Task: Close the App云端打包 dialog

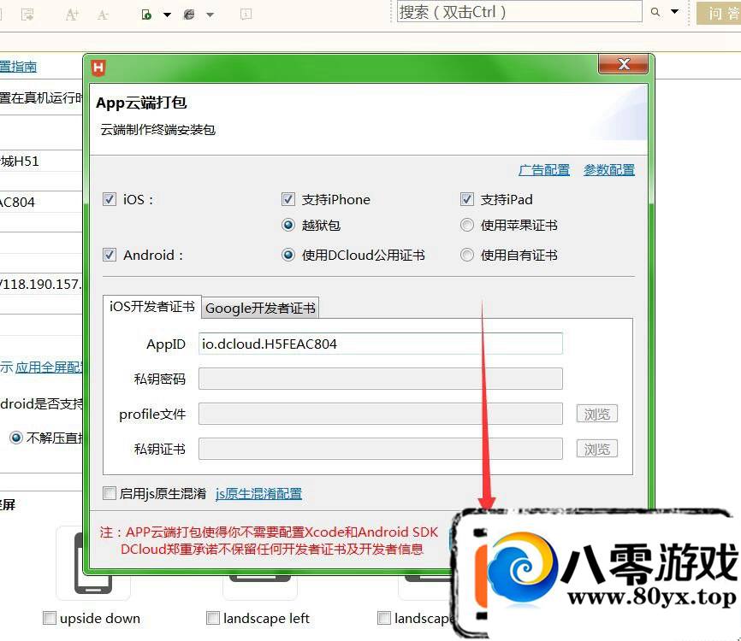Action: pos(623,65)
